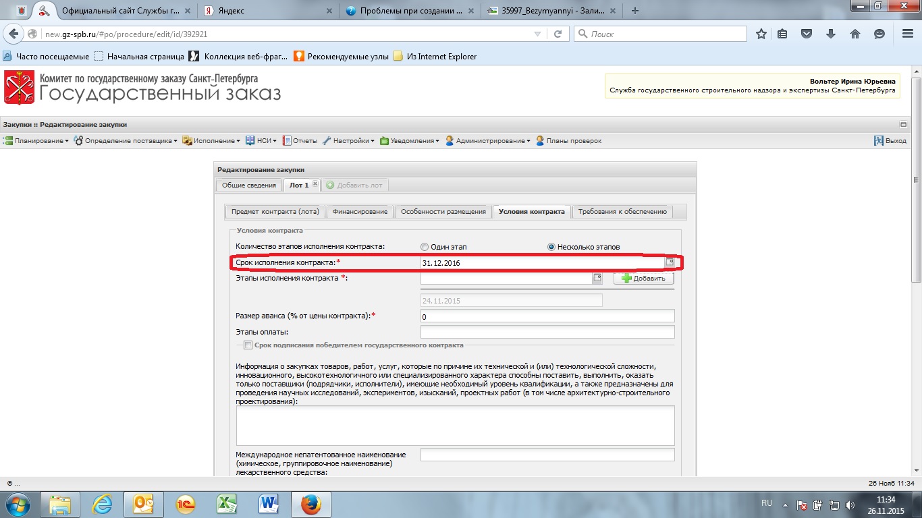Select the Один этап radio button
This screenshot has height=518, width=922.
(x=425, y=247)
